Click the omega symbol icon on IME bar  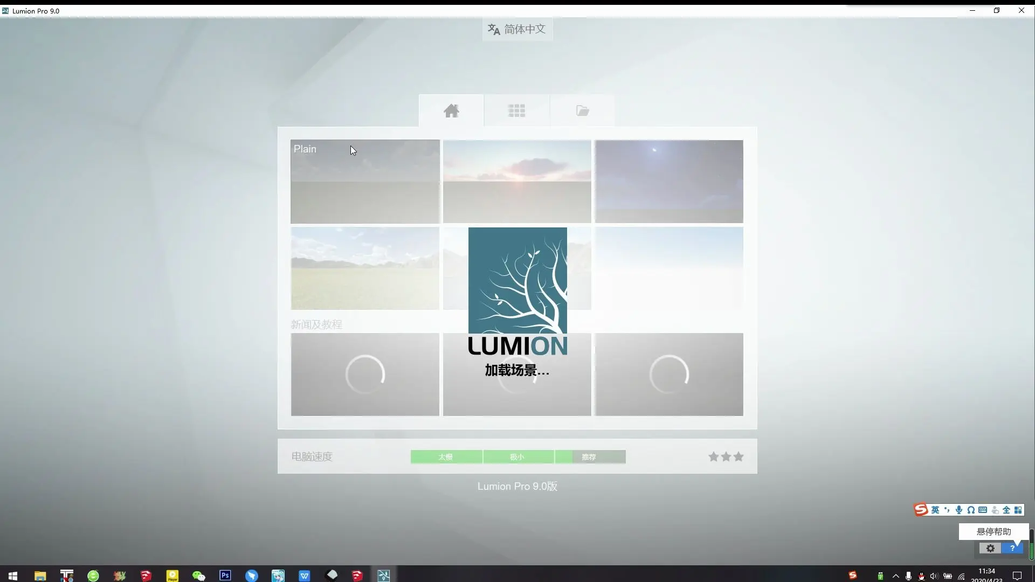pos(971,510)
